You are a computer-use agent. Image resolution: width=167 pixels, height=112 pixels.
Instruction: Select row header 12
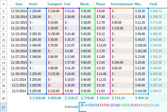4,51
